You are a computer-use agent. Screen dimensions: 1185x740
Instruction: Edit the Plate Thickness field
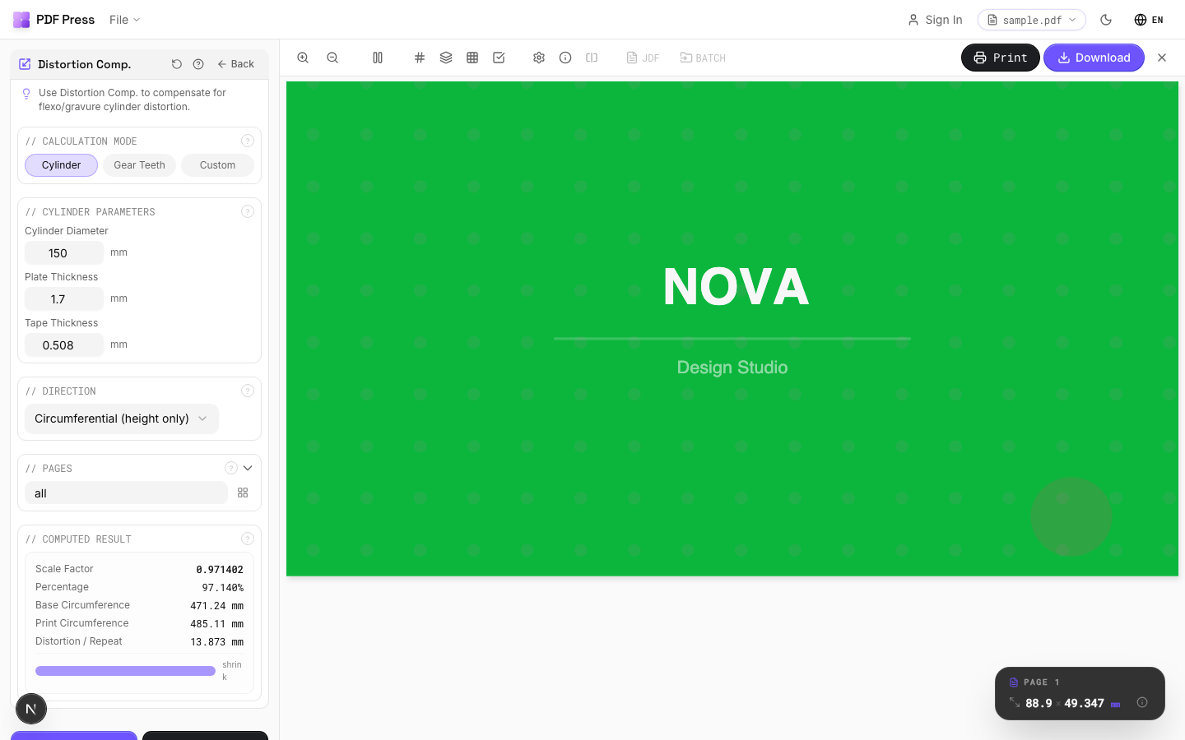point(64,299)
